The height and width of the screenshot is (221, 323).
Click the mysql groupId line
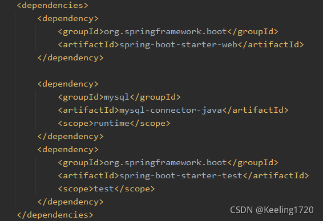pyautogui.click(x=119, y=97)
